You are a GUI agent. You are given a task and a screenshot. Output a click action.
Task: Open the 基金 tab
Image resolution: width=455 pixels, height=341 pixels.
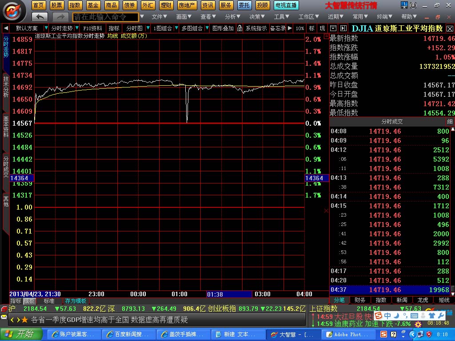pyautogui.click(x=93, y=5)
